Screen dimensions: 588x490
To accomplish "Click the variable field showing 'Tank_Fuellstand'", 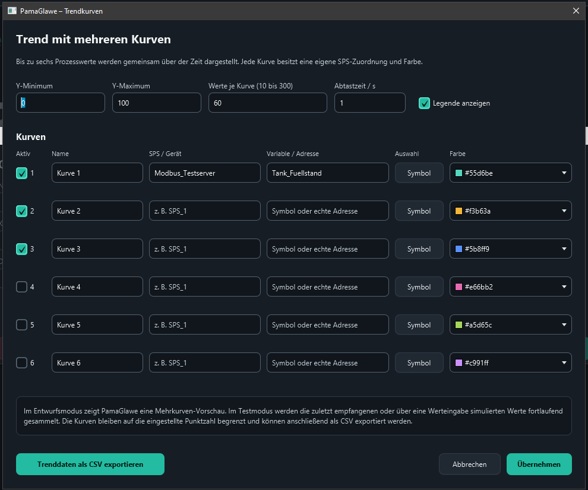I will (328, 173).
